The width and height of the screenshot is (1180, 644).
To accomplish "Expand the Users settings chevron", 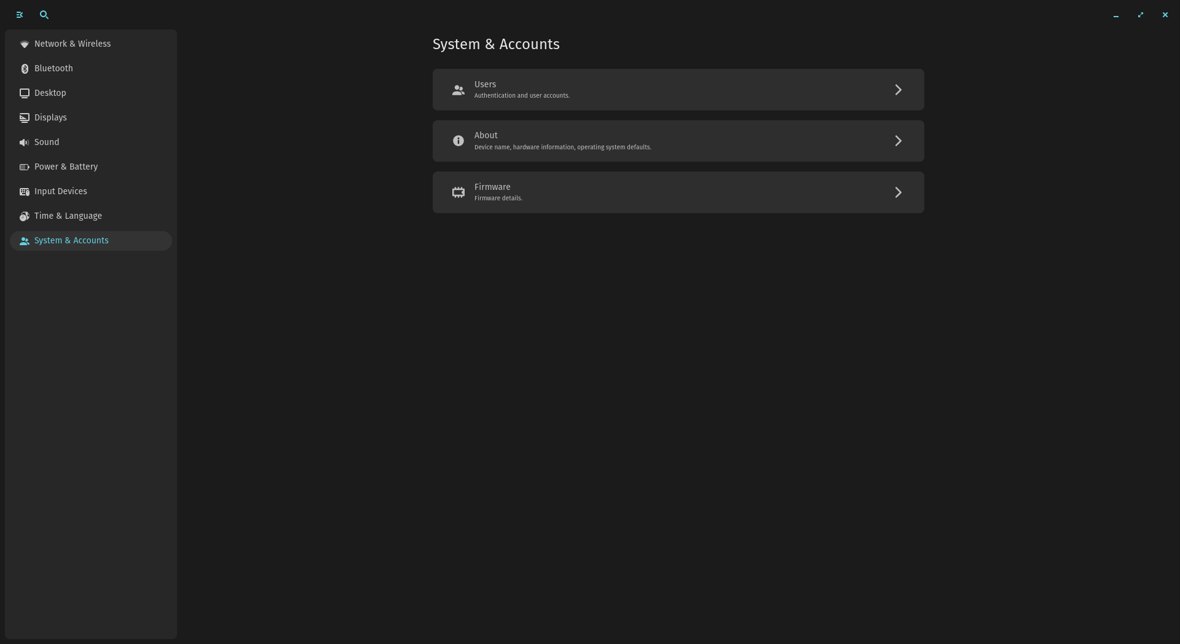I will [x=898, y=90].
